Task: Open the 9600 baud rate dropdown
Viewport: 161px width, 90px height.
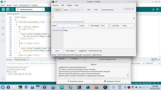Action: point(153,63)
